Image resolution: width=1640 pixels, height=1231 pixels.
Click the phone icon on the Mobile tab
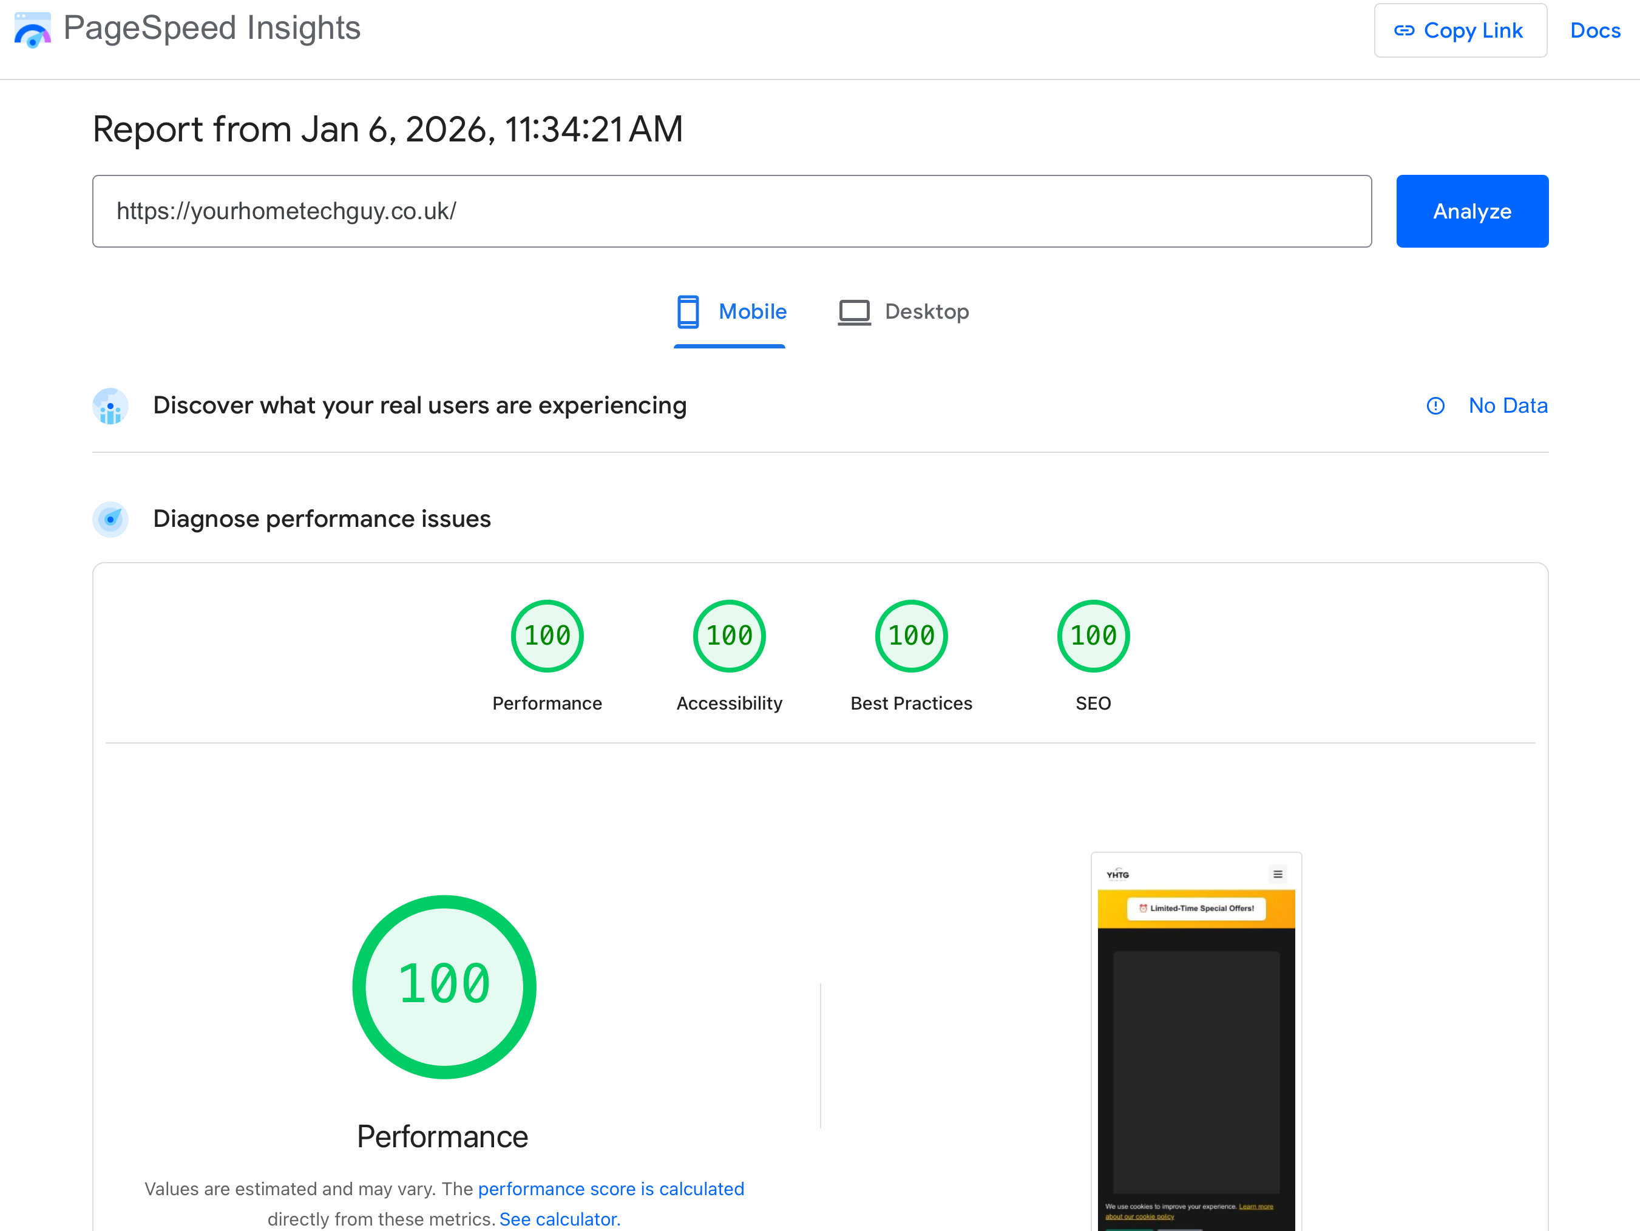click(x=688, y=311)
